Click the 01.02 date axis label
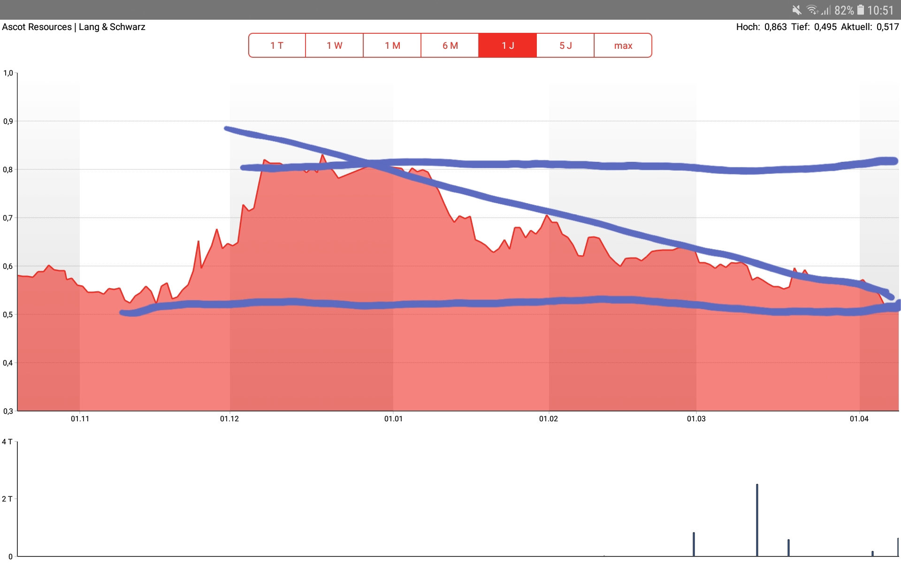The height and width of the screenshot is (563, 901). pyautogui.click(x=548, y=418)
